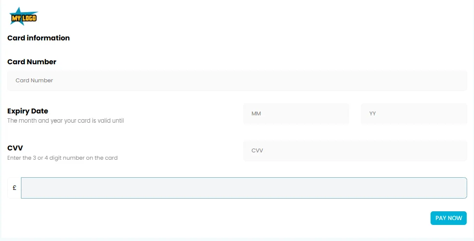
Task: Click the YY placeholder text
Action: (x=373, y=114)
